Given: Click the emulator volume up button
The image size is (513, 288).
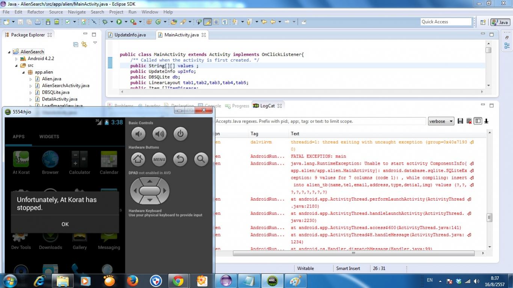Looking at the screenshot, I should [159, 134].
